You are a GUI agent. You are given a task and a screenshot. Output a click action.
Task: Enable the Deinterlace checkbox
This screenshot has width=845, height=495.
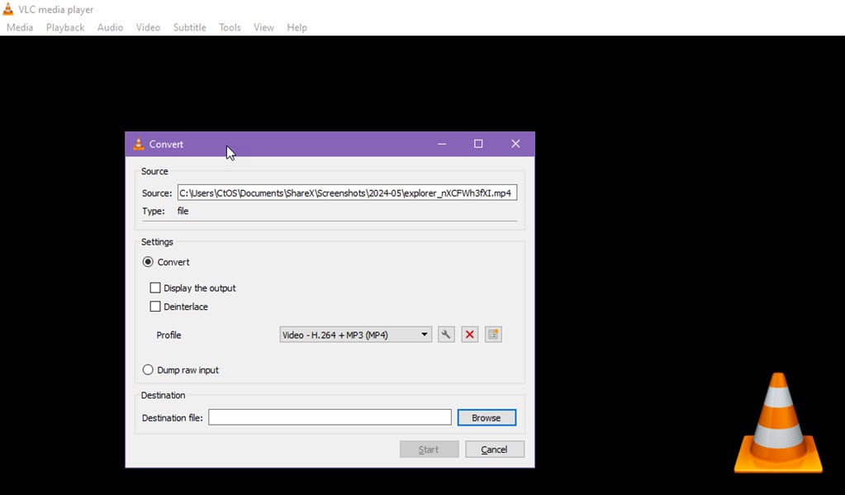click(155, 307)
